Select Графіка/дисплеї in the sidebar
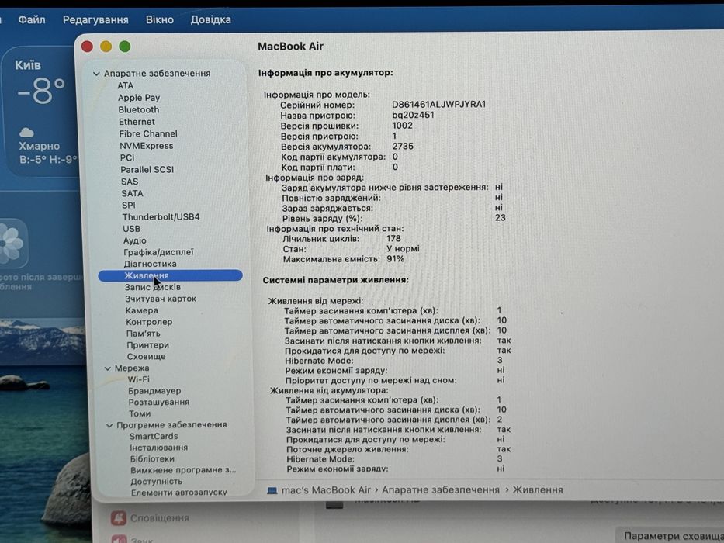724x543 pixels. [x=158, y=252]
